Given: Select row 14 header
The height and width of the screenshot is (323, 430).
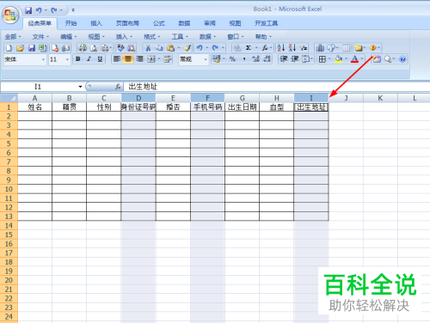Looking at the screenshot, I should (x=9, y=226).
